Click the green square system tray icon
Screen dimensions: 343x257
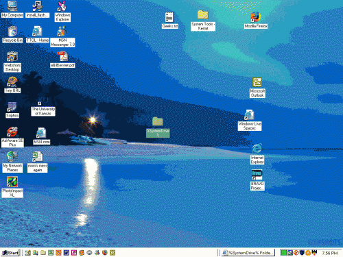pos(284,253)
